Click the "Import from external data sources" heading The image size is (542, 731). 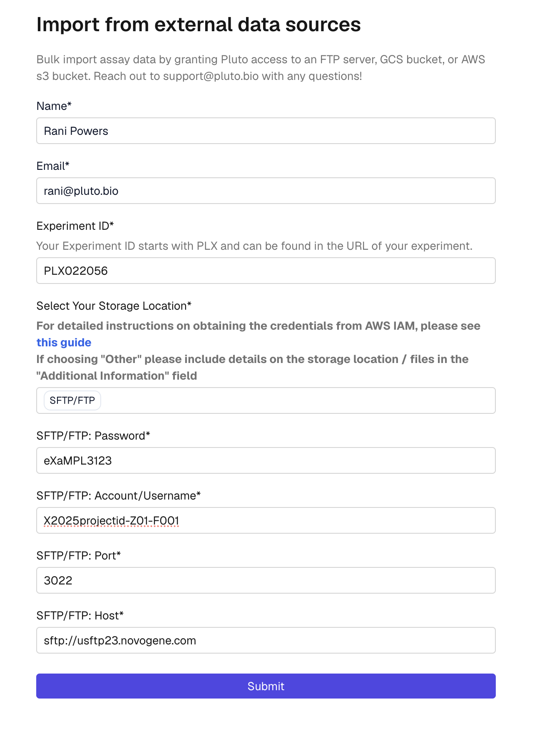click(x=199, y=25)
